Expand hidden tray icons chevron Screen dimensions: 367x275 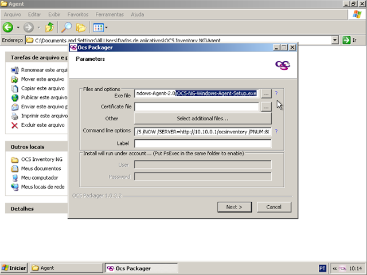pos(335,269)
